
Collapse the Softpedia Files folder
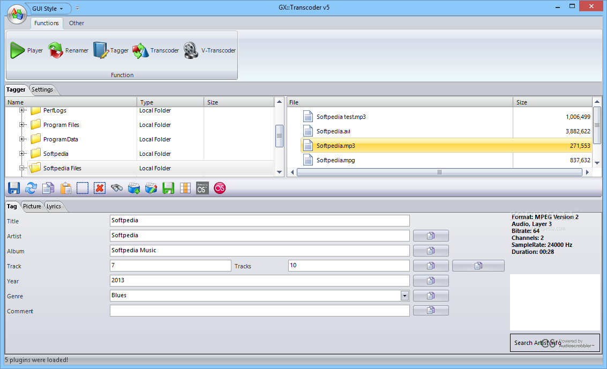(x=22, y=168)
